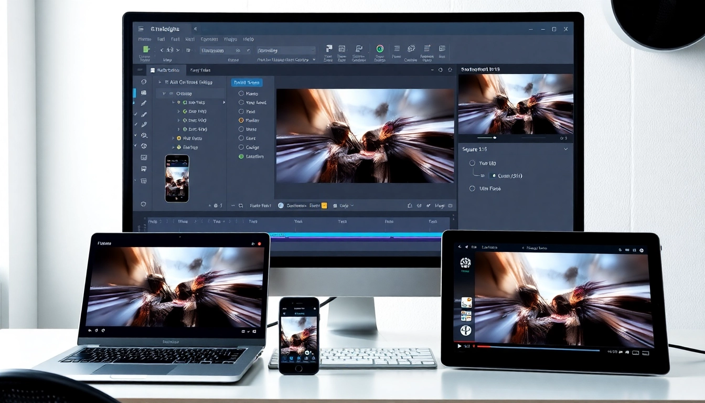
Task: Click the back arrow at the tablet app top-left
Action: coord(460,247)
